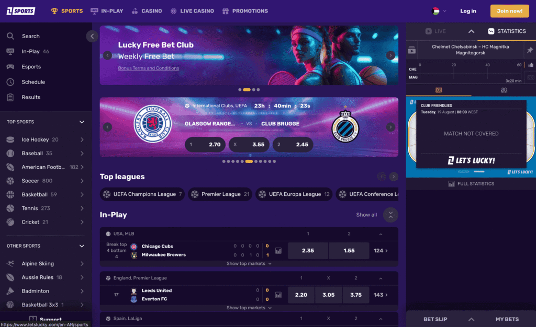Expand Show top markets under Leeds match
Image resolution: width=536 pixels, height=327 pixels.
[249, 308]
